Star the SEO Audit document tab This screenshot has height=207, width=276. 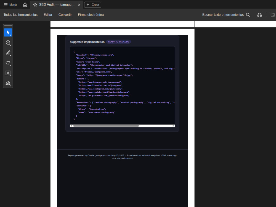35,5
